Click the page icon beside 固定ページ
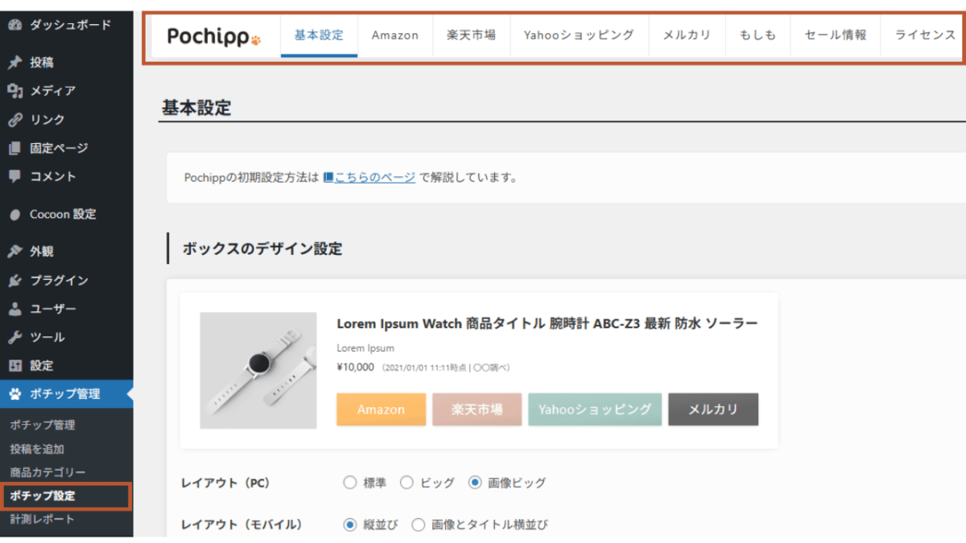This screenshot has width=966, height=543. coord(14,148)
